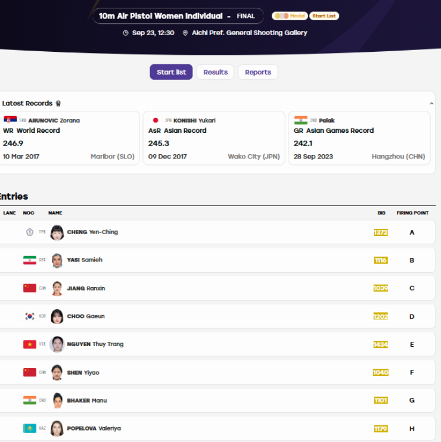Open CHOO Gaeun athlete photo
The image size is (441, 442).
pyautogui.click(x=57, y=316)
